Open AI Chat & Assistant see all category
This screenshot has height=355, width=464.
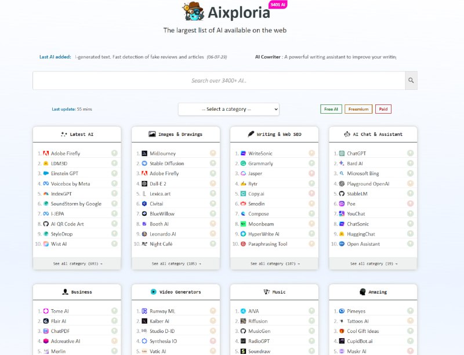[x=374, y=263]
